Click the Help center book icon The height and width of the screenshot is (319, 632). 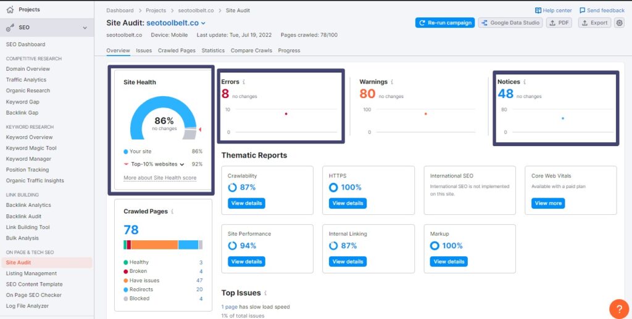pyautogui.click(x=538, y=10)
